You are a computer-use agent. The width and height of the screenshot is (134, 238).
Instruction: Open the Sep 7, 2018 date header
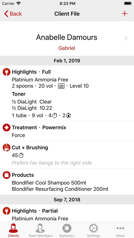67,200
